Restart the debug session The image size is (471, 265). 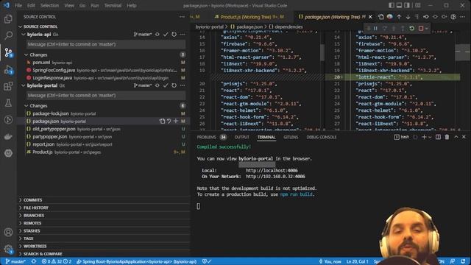(x=412, y=28)
